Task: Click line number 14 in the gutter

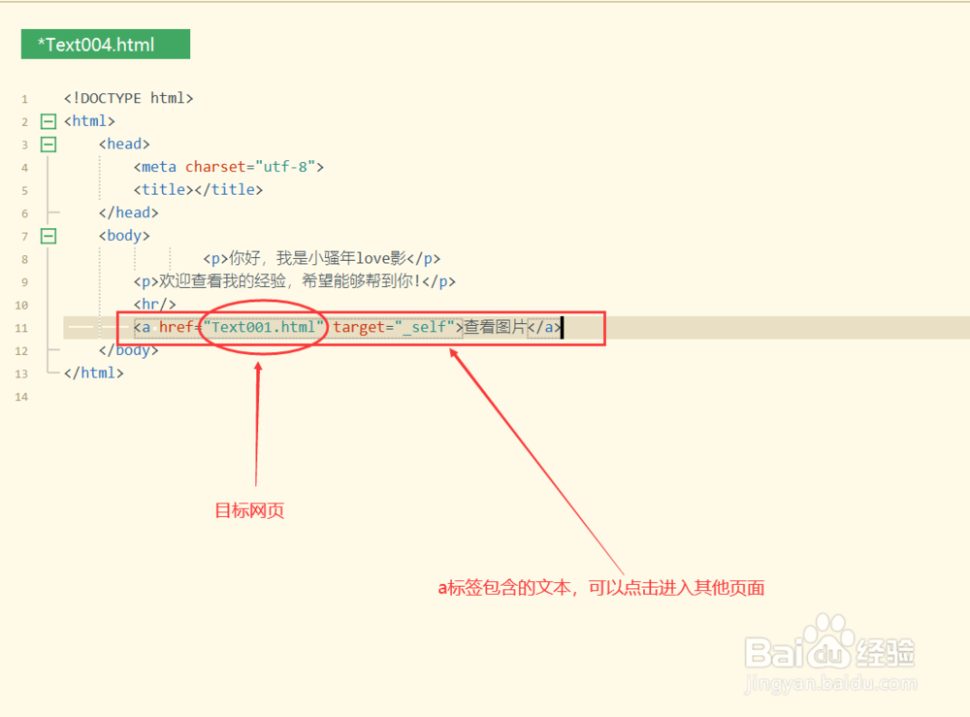Action: pos(21,397)
